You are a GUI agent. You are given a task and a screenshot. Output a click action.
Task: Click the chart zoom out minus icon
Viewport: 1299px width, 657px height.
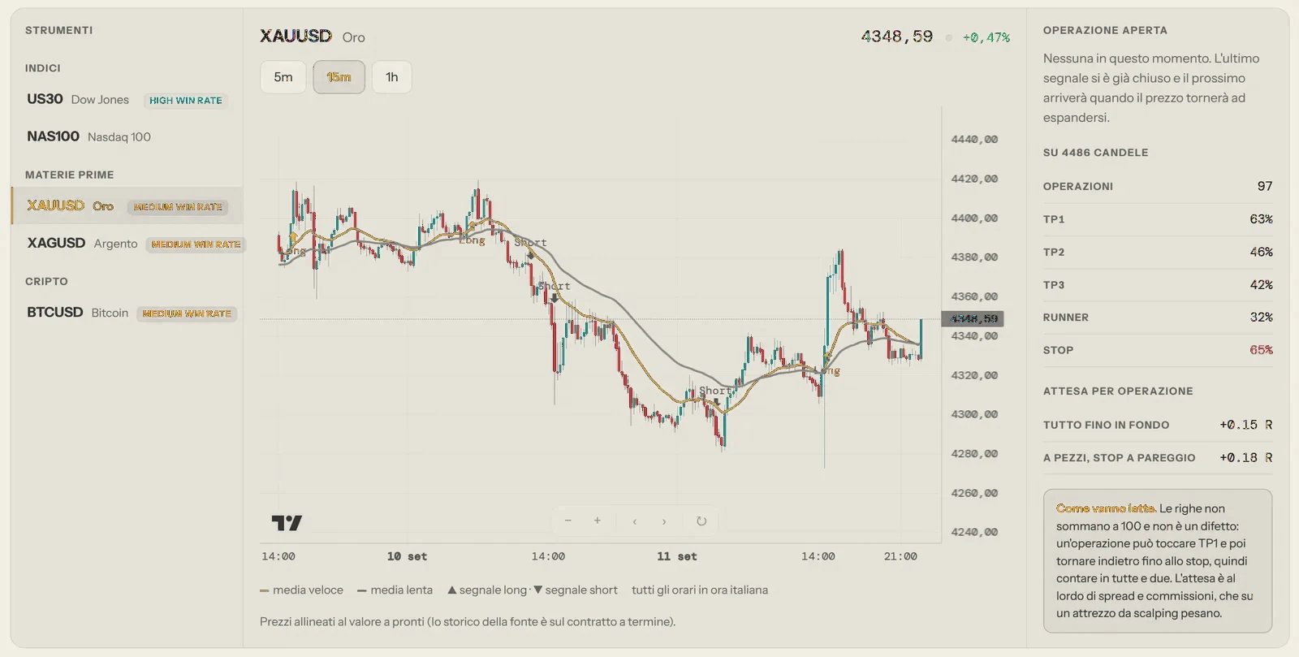[568, 521]
